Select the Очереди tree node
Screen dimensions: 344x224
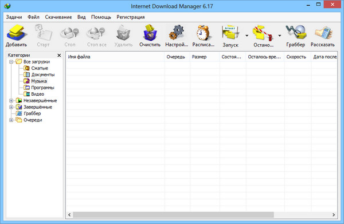coord(29,120)
